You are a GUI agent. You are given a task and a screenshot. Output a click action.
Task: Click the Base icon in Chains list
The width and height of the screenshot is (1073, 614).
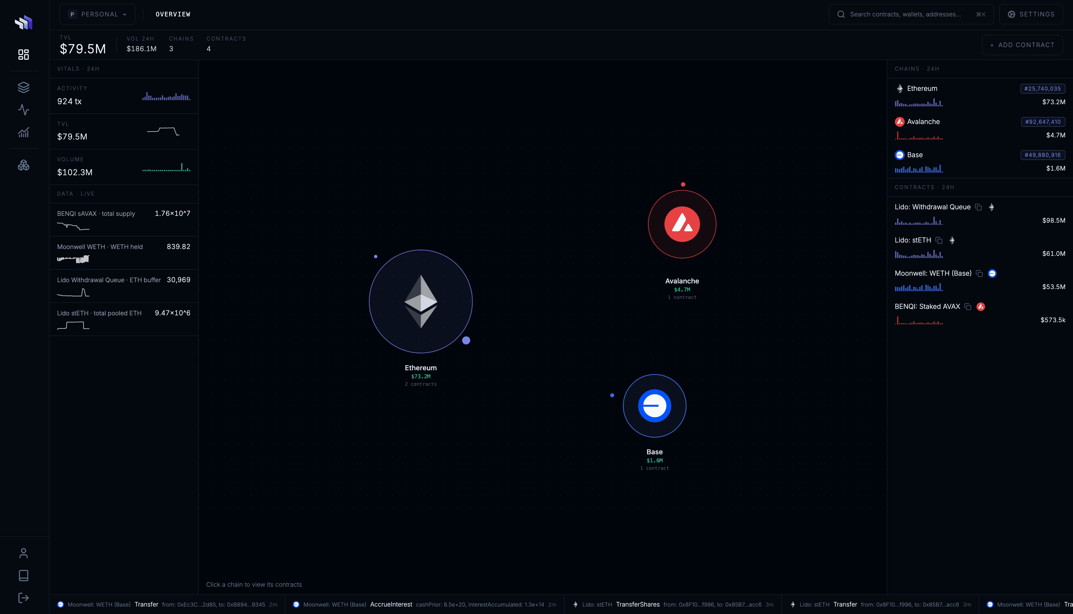[899, 155]
